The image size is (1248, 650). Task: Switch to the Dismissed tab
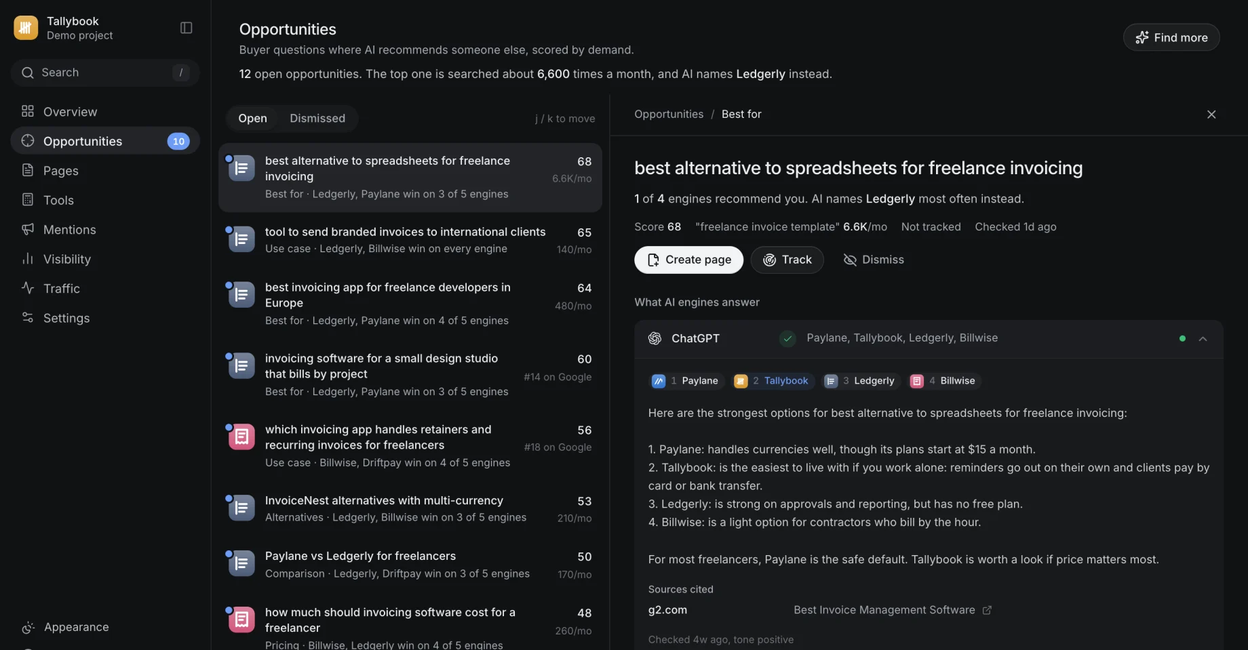(317, 118)
